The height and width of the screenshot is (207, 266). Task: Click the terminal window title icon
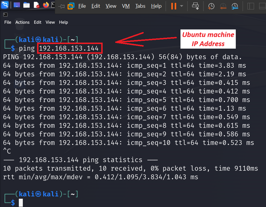[x=5, y=15]
